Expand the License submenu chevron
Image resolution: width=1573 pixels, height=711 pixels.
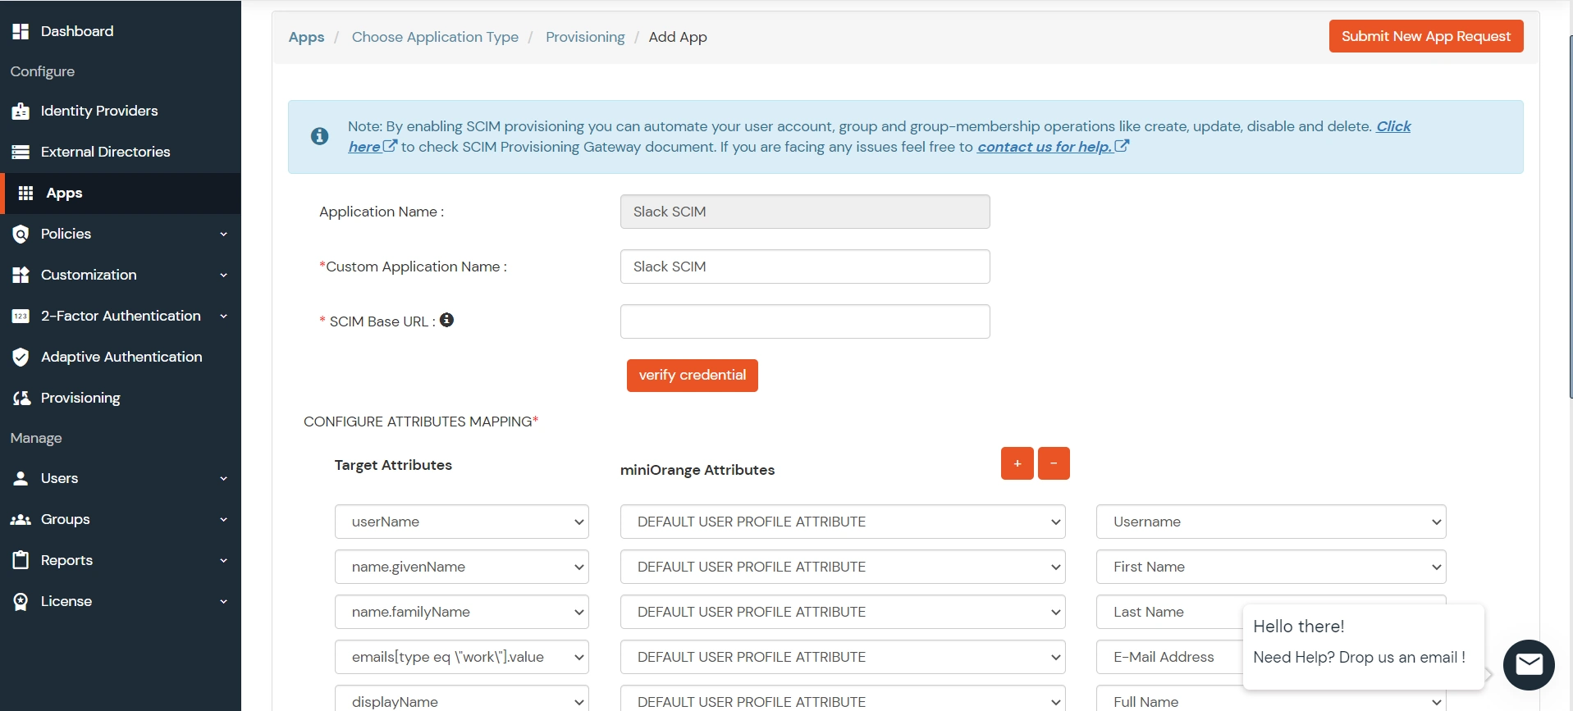[223, 602]
